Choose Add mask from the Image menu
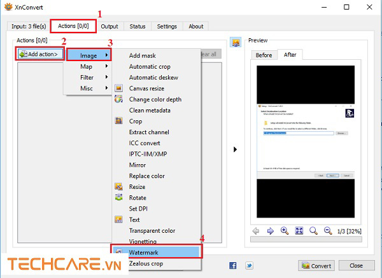This screenshot has height=278, width=382. point(157,55)
